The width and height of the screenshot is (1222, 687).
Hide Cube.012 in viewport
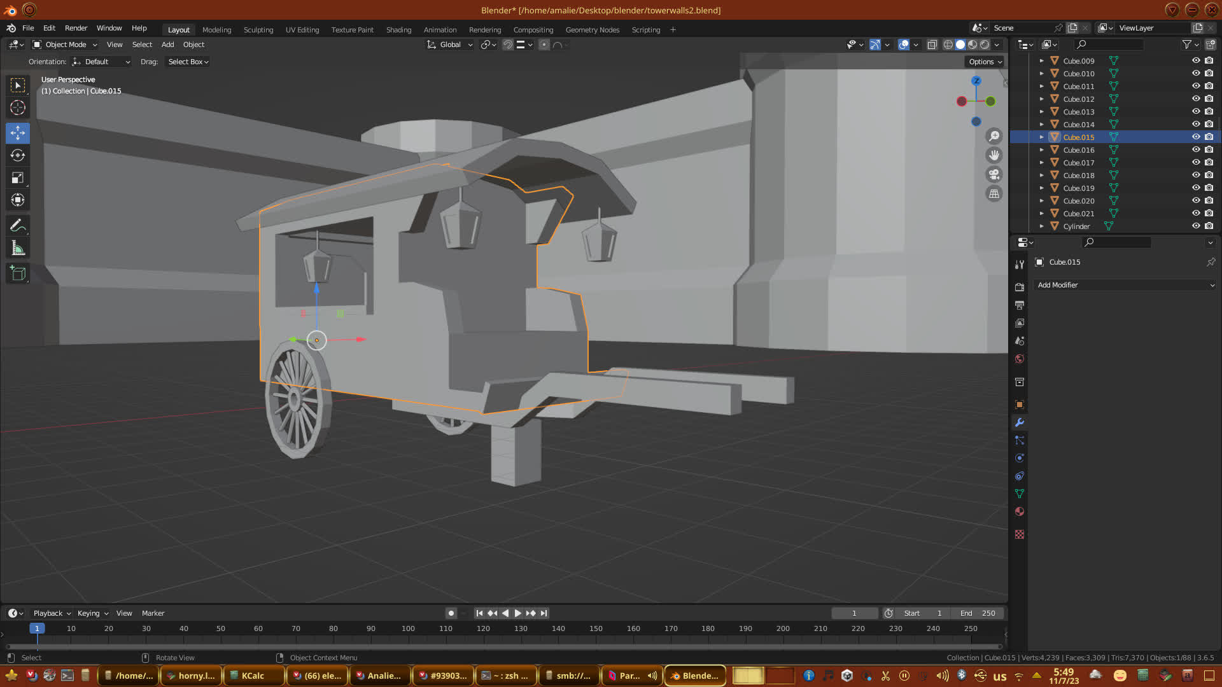1196,99
